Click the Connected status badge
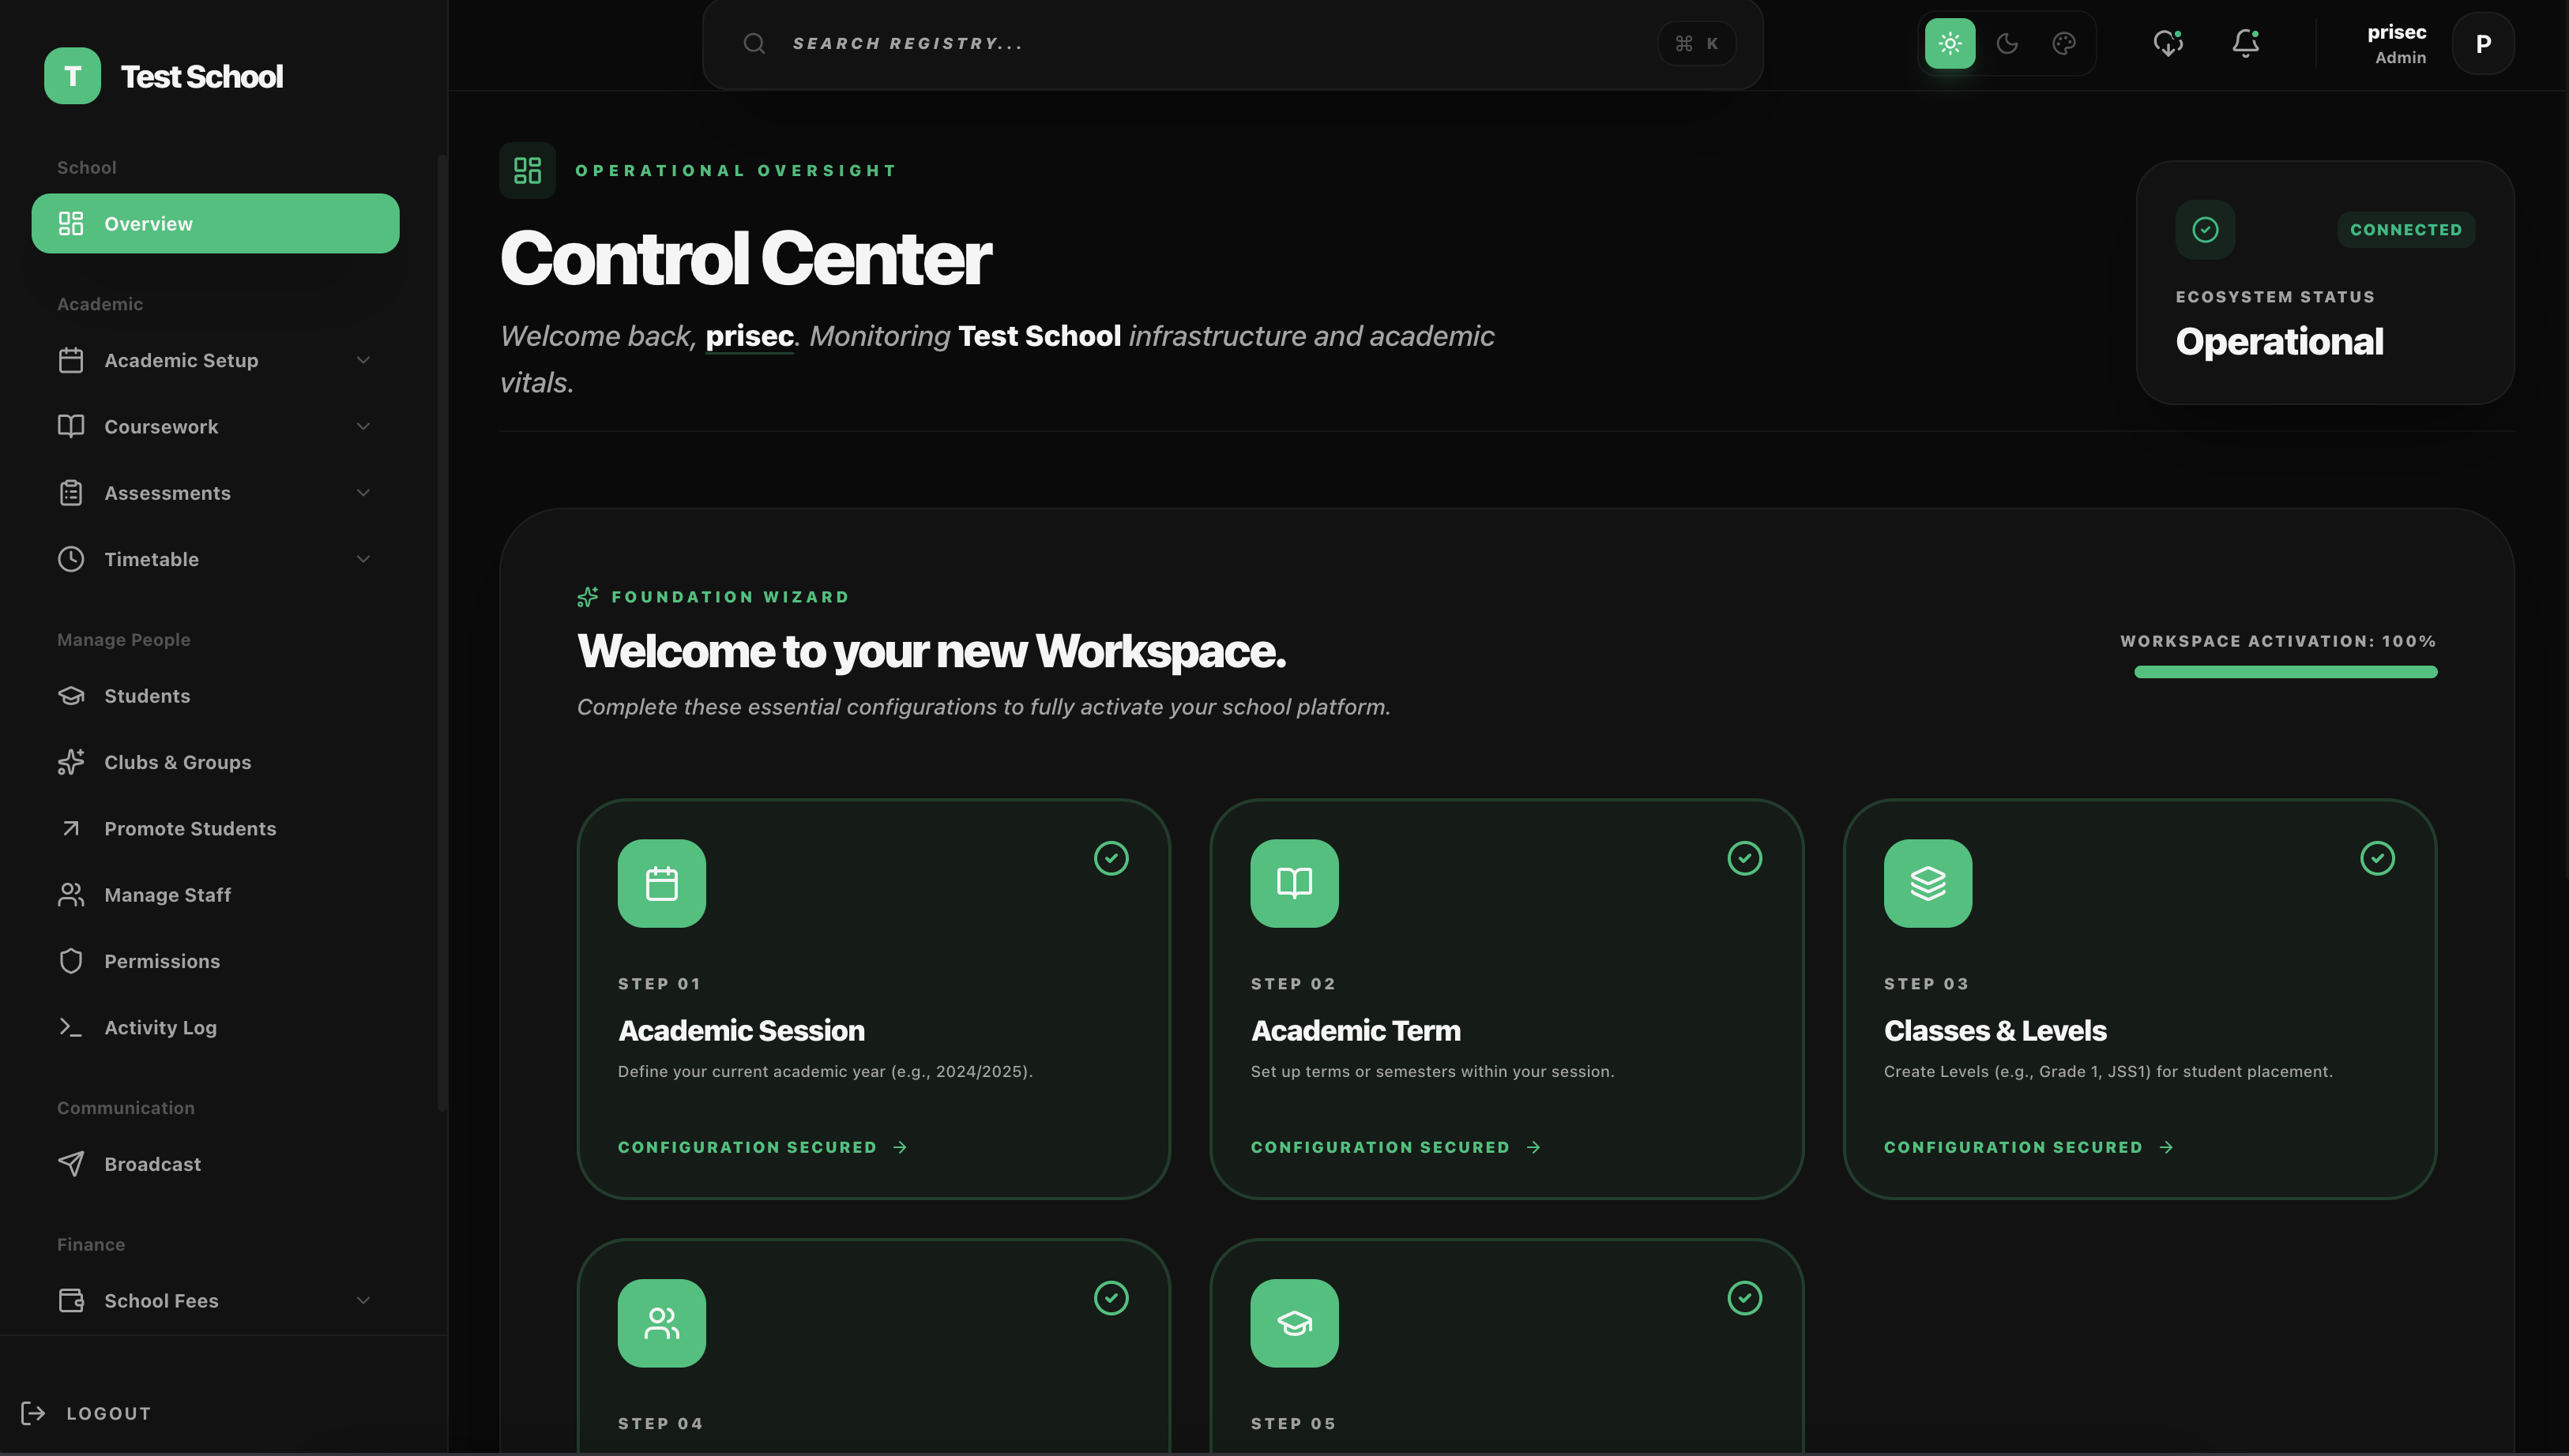This screenshot has width=2569, height=1456. 2406,230
